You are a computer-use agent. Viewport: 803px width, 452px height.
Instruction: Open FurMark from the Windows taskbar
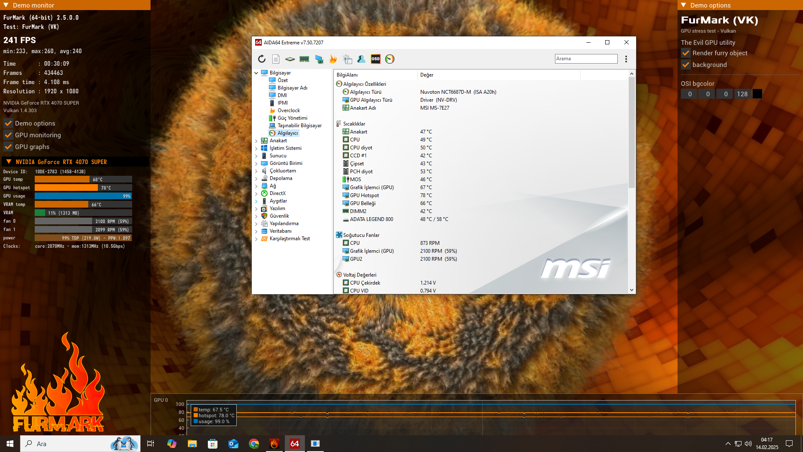point(274,444)
